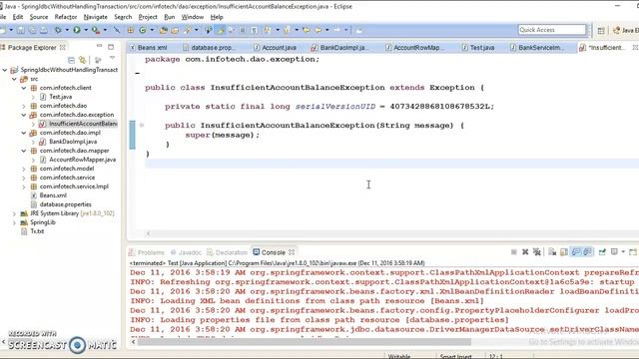Screen dimensions: 639x359
Task: Click the Save toolbar icon
Action: (x=20, y=30)
